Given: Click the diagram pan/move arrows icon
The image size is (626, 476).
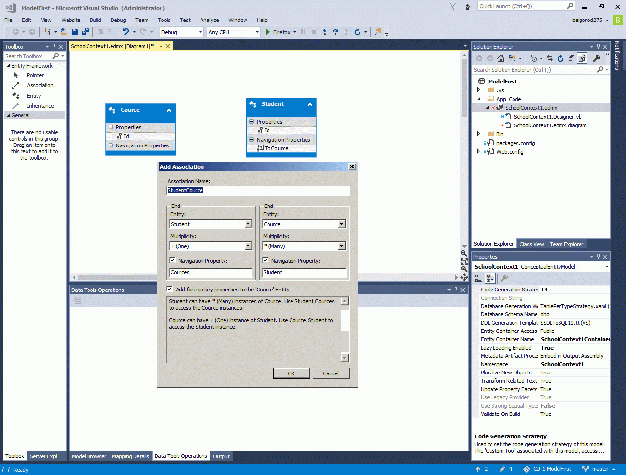Looking at the screenshot, I should tap(464, 277).
